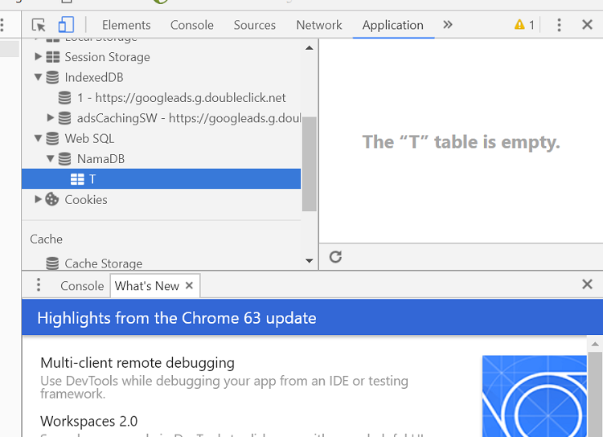603x437 pixels.
Task: Switch to the Console panel tab
Action: click(x=192, y=25)
